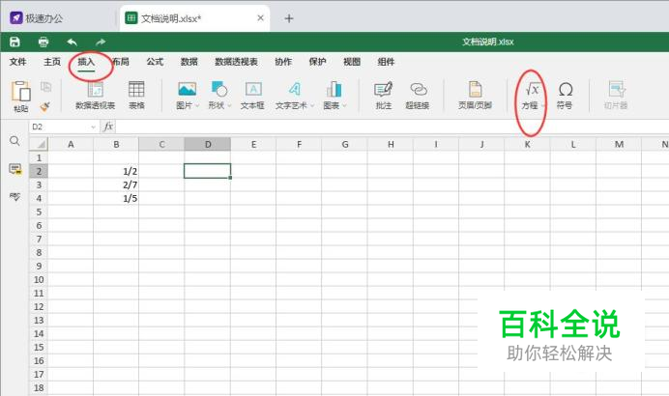Open the Protect (保护) tab
This screenshot has height=396, width=669.
pyautogui.click(x=317, y=62)
